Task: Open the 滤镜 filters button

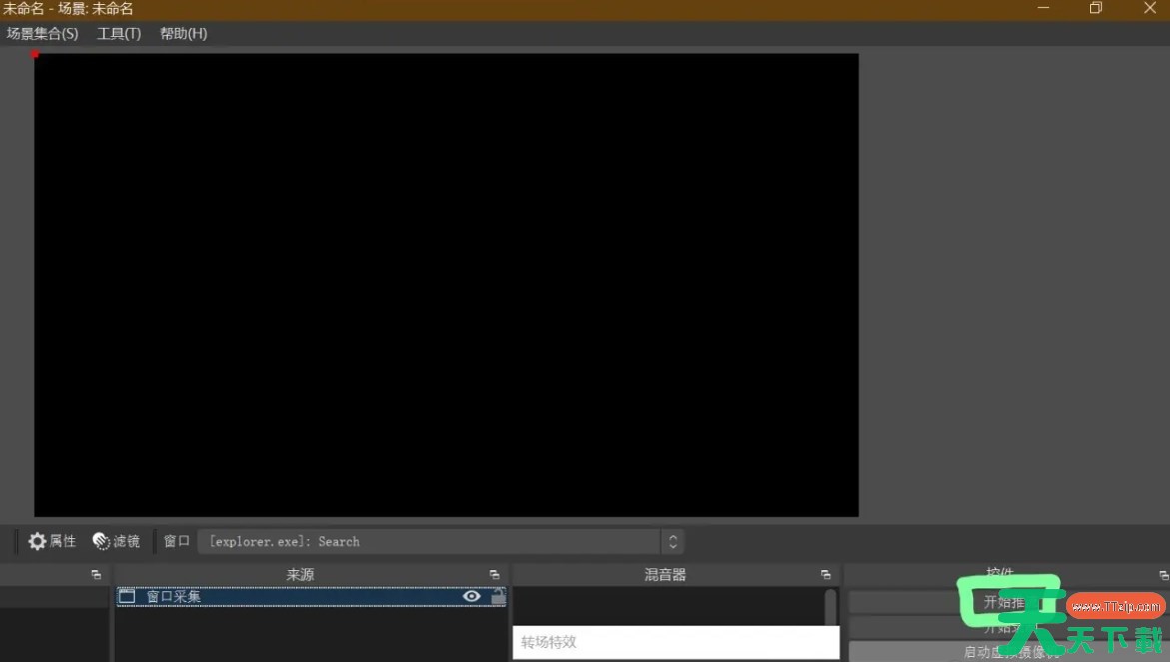Action: click(x=116, y=541)
